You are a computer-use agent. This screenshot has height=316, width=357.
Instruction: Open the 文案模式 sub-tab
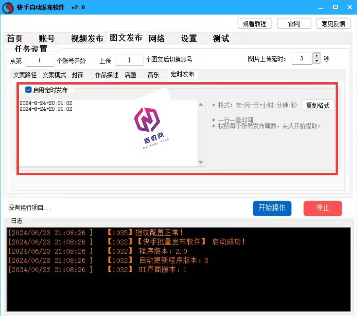54,75
